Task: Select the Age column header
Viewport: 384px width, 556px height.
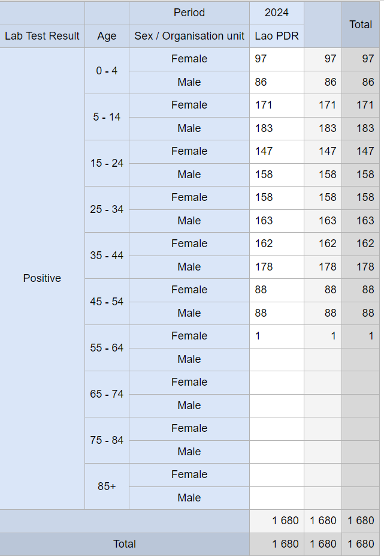Action: pos(107,36)
